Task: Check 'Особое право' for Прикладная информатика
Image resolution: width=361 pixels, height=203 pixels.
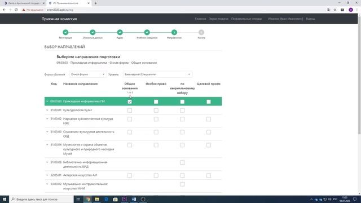Action: [x=156, y=101]
